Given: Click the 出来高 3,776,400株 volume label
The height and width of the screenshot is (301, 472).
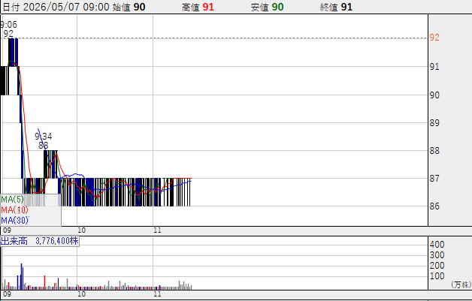Looking at the screenshot, I should pos(40,241).
